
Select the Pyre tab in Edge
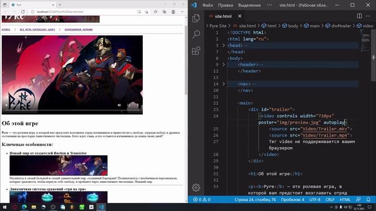click(x=32, y=5)
